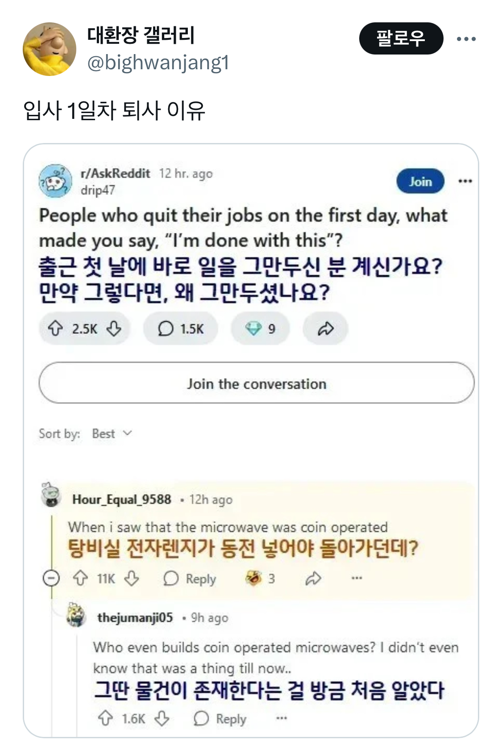Downvote Hour_Equal_9588's comment
The width and height of the screenshot is (502, 753).
pos(132,578)
